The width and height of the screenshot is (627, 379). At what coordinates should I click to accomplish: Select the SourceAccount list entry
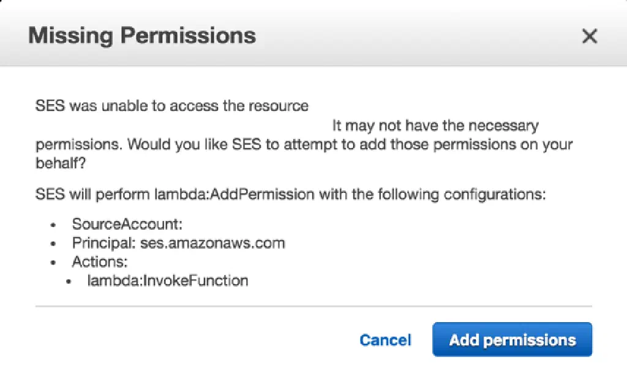tap(127, 224)
